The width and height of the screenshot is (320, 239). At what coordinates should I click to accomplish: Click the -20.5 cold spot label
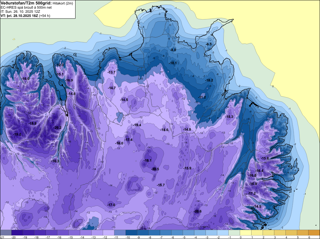(155, 169)
